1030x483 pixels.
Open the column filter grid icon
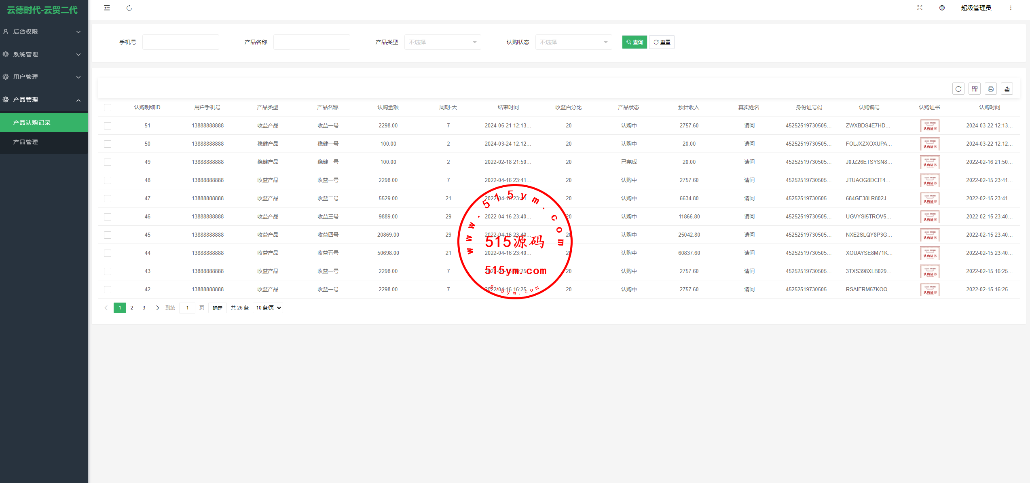(975, 89)
